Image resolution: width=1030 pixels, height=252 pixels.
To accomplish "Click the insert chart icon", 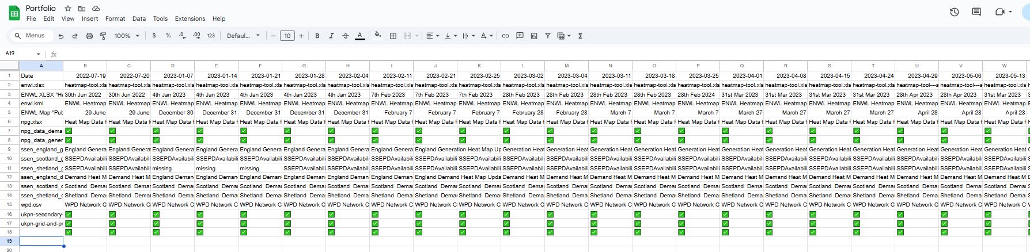I will click(x=534, y=36).
